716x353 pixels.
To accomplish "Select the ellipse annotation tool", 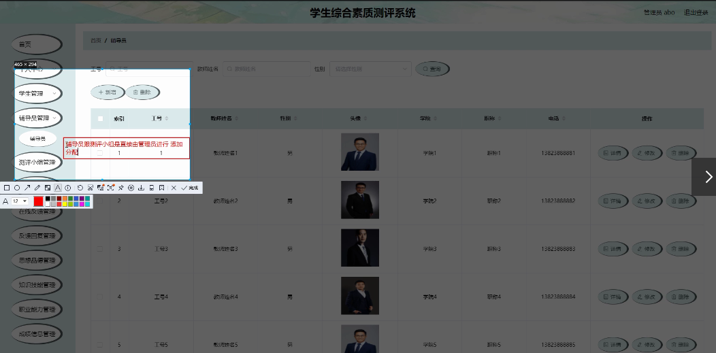I will [17, 188].
